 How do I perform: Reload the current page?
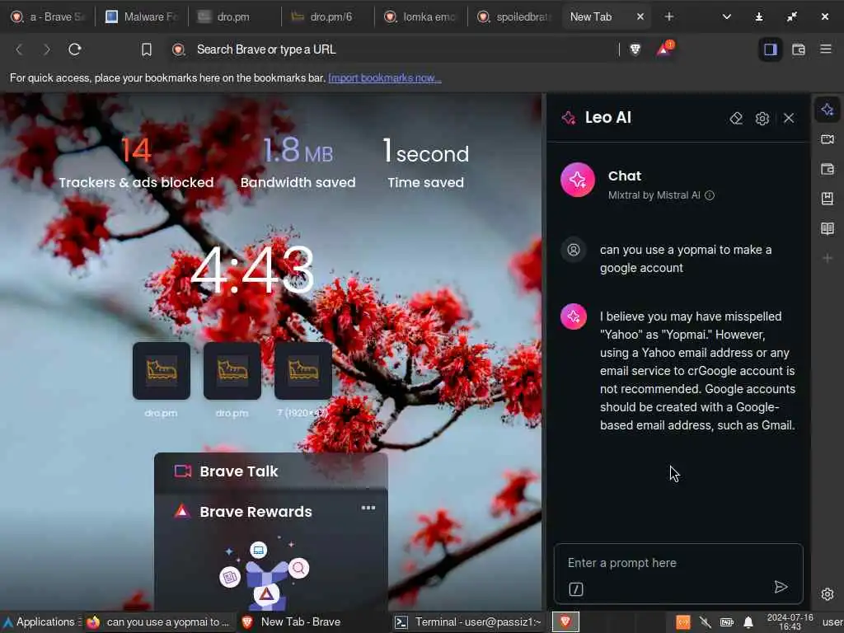point(75,49)
